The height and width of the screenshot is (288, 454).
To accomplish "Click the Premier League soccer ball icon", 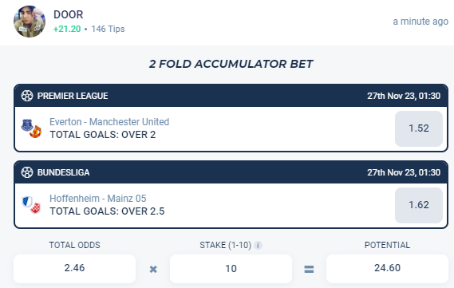I will [x=27, y=96].
